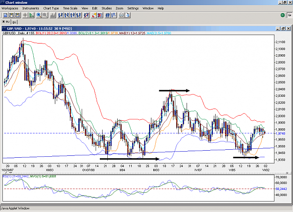293x212 pixels.
Task: Open the View menu
Action: coord(85,8)
